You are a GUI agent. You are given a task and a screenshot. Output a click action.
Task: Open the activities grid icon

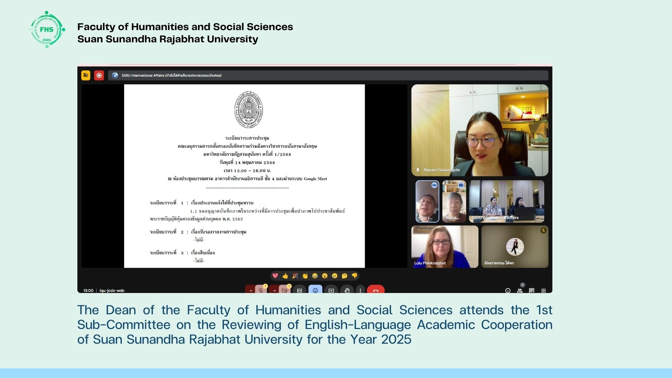coord(544,290)
